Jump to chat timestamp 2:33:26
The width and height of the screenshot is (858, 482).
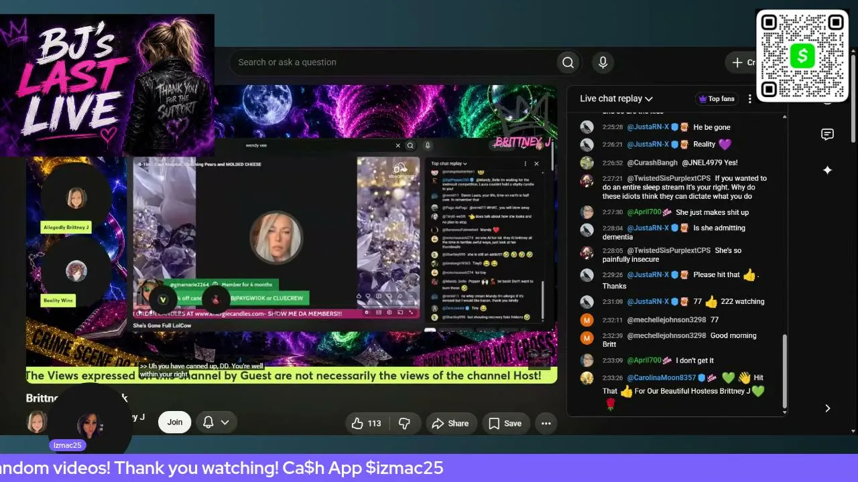613,378
